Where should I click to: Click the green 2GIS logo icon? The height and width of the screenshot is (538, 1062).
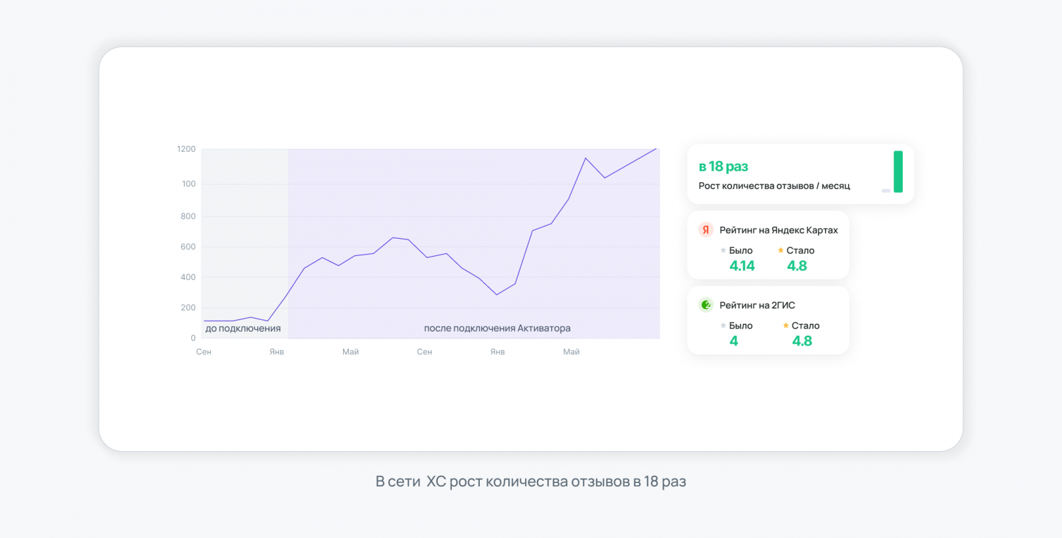[706, 305]
